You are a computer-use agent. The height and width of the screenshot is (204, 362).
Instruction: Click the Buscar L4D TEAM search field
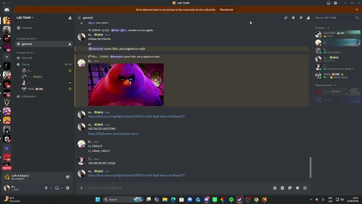pos(337,18)
